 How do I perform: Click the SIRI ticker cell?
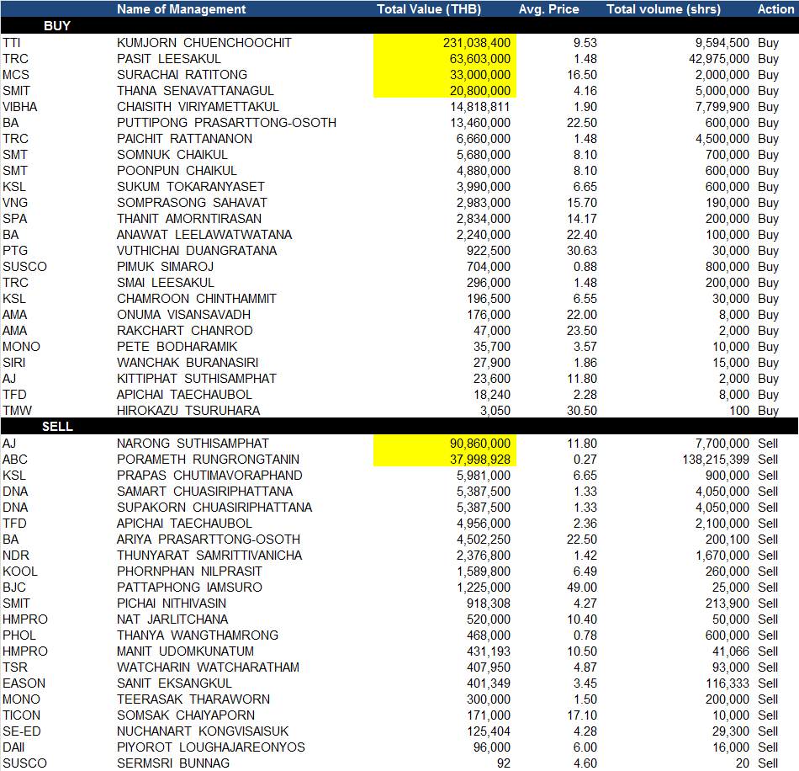13,363
